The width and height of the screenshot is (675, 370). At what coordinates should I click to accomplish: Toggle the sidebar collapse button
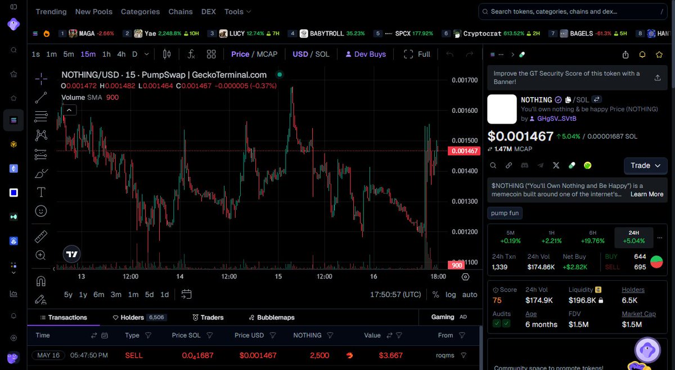13,7
